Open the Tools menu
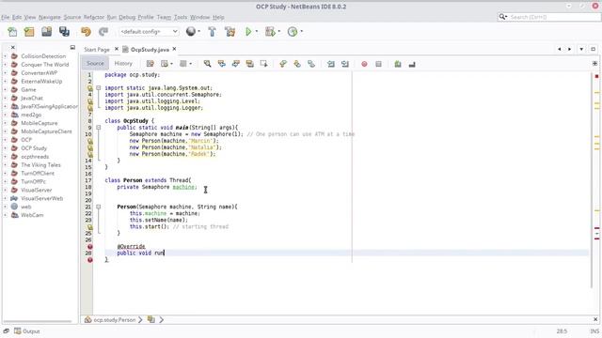 tap(181, 17)
